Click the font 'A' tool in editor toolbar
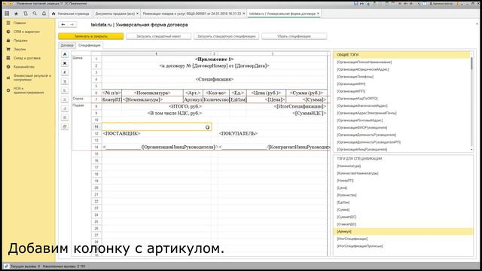Viewport: 482px width, 271px height. click(65, 54)
